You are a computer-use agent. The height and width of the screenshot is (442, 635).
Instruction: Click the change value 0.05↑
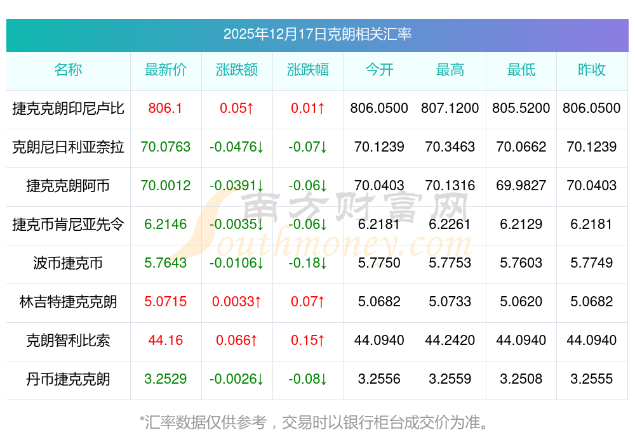click(x=237, y=108)
